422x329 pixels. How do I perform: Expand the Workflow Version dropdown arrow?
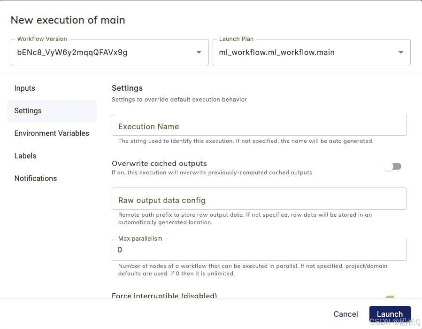pos(199,52)
